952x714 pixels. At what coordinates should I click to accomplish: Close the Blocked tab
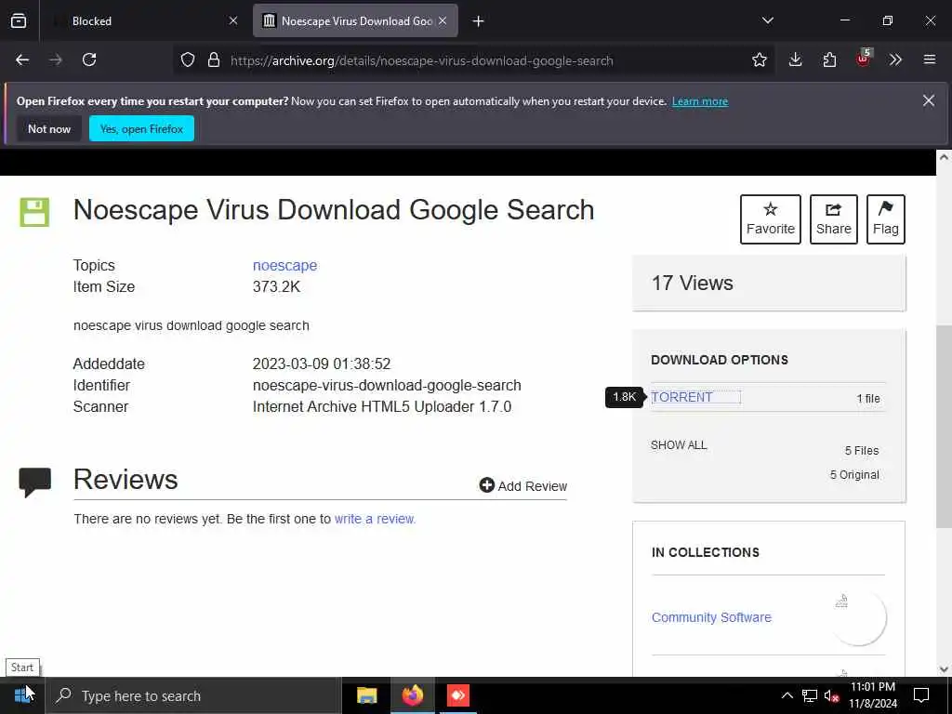[233, 20]
